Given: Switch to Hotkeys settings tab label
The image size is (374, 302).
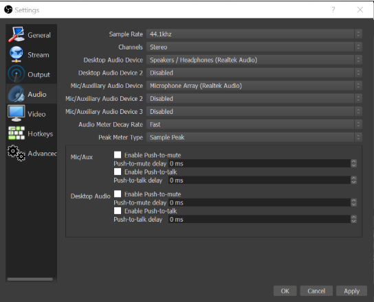Looking at the screenshot, I should [x=41, y=134].
